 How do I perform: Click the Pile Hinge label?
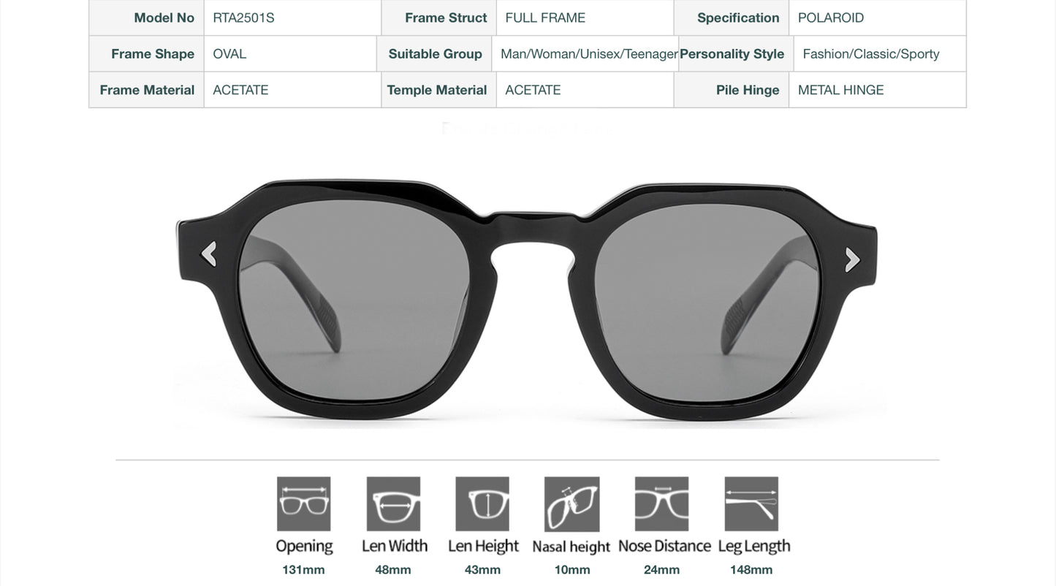(748, 90)
